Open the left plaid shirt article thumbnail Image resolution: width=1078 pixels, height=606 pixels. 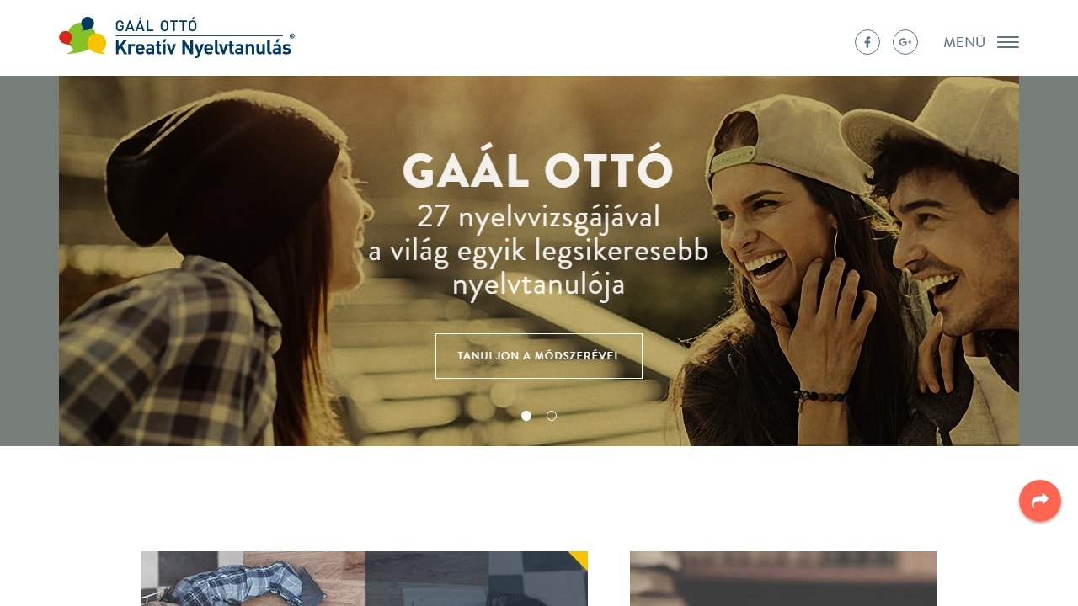[365, 578]
